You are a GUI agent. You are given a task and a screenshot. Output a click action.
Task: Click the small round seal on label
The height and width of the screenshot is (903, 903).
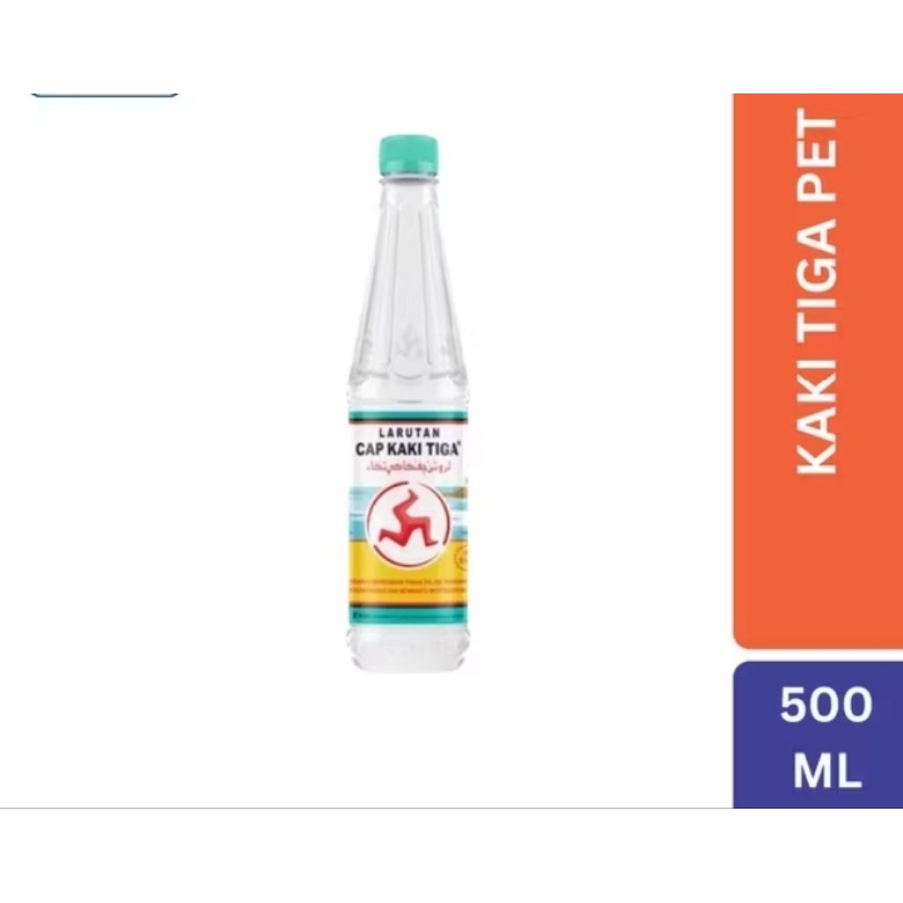click(x=461, y=557)
